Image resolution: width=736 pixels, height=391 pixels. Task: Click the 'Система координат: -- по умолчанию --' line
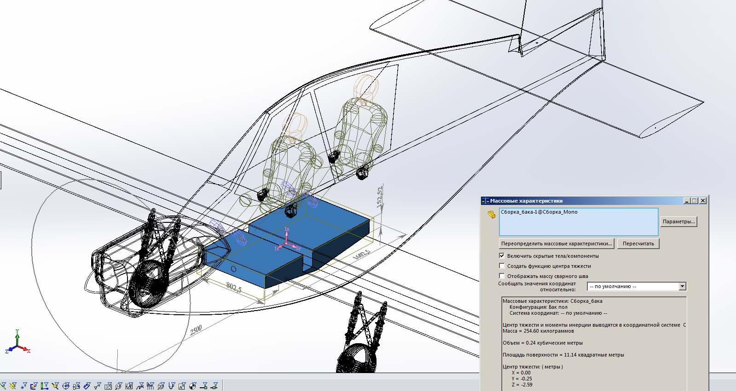(558, 313)
